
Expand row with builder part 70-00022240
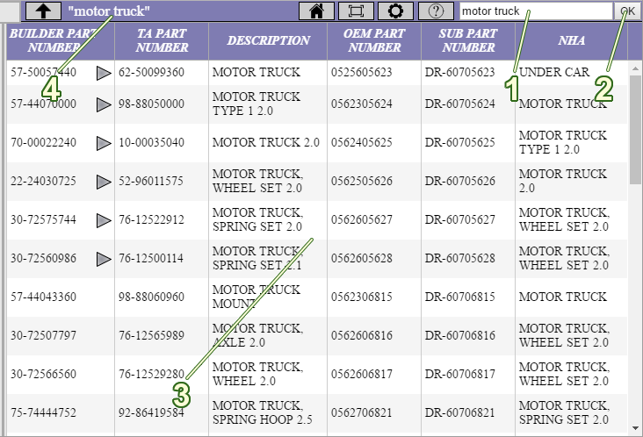click(104, 143)
